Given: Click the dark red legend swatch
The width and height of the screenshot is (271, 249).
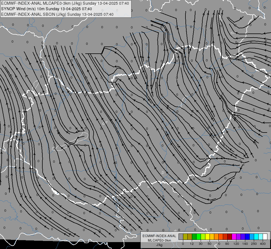Looking at the screenshot, I should [229, 237].
